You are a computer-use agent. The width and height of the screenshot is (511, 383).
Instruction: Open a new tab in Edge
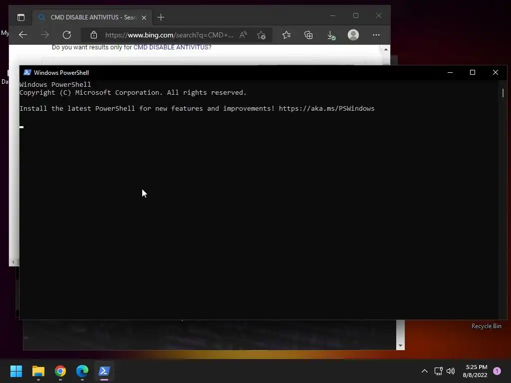pyautogui.click(x=161, y=17)
